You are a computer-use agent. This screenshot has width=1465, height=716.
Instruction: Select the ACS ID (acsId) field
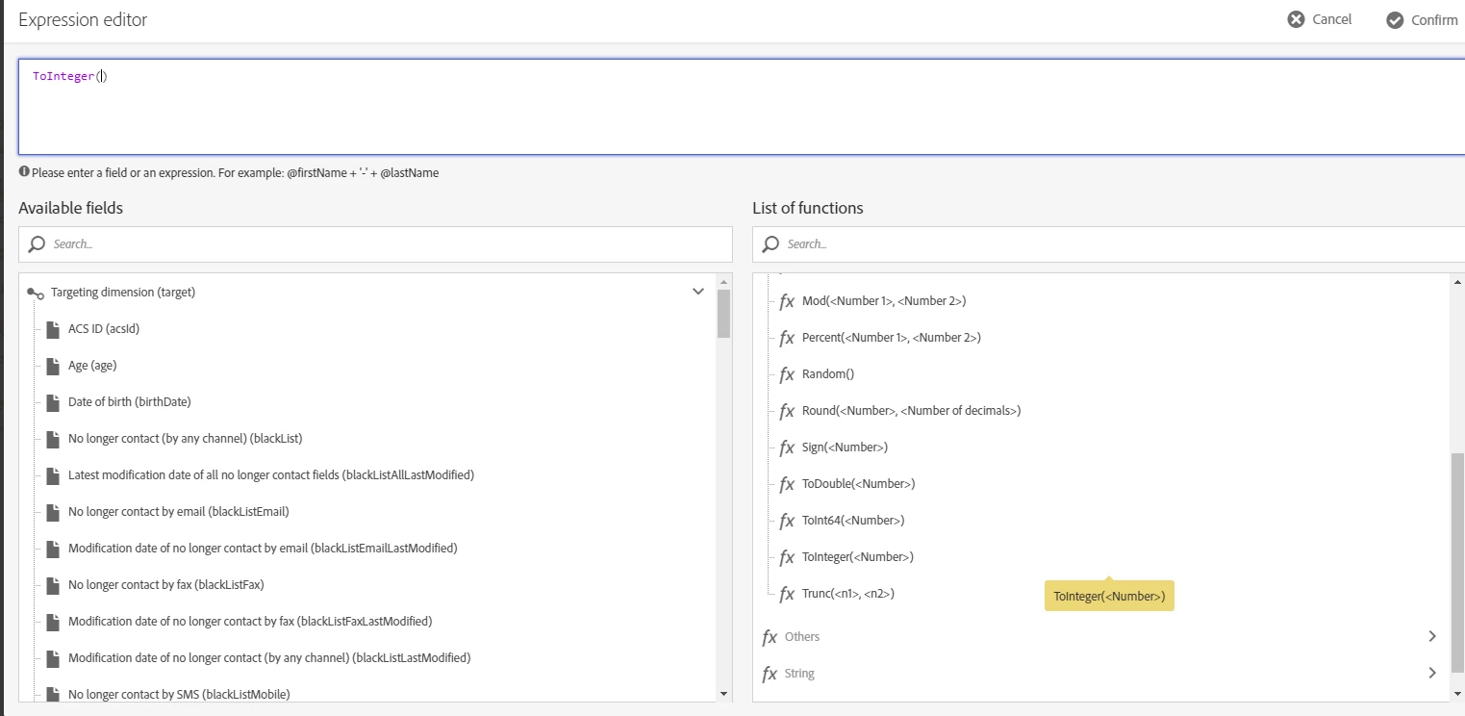tap(104, 329)
